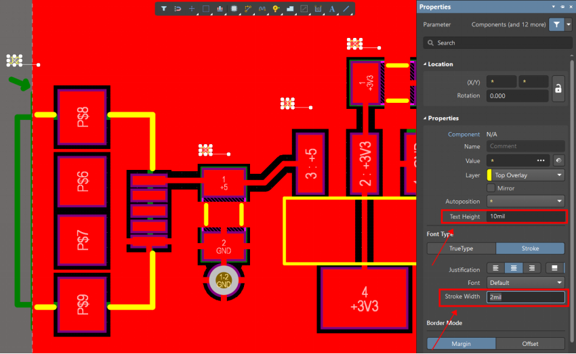The height and width of the screenshot is (354, 576).
Task: Switch font type to TrueType
Action: [x=461, y=248]
